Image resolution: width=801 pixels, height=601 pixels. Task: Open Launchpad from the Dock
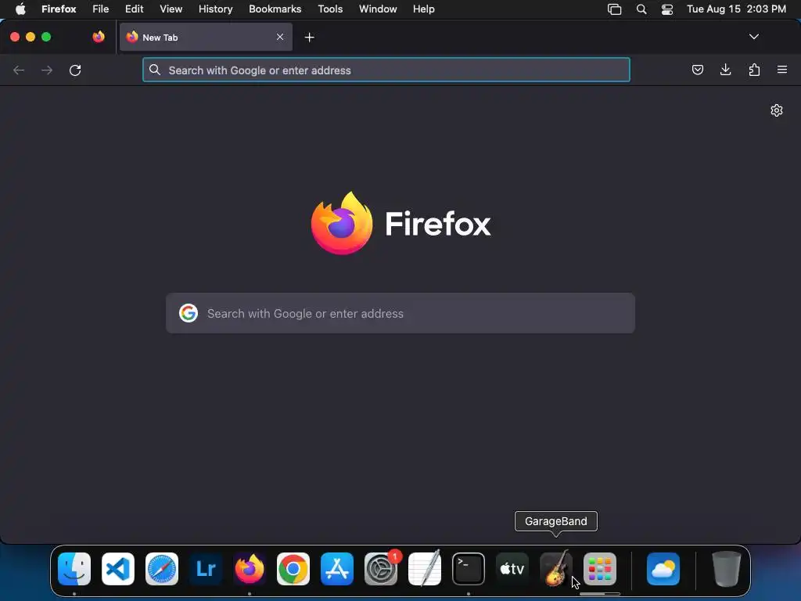600,569
